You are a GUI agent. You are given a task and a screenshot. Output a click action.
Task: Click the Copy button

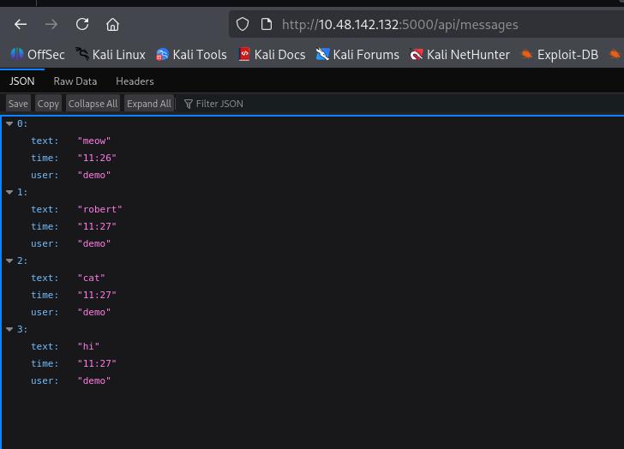pos(48,104)
